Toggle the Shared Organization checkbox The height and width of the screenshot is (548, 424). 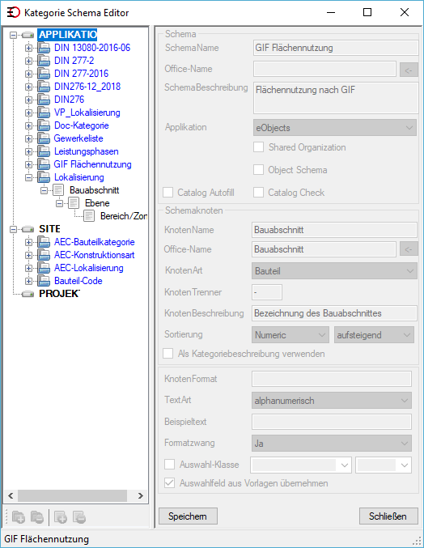(258, 147)
